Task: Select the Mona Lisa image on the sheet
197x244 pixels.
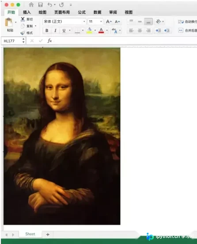Action: [x=62, y=136]
